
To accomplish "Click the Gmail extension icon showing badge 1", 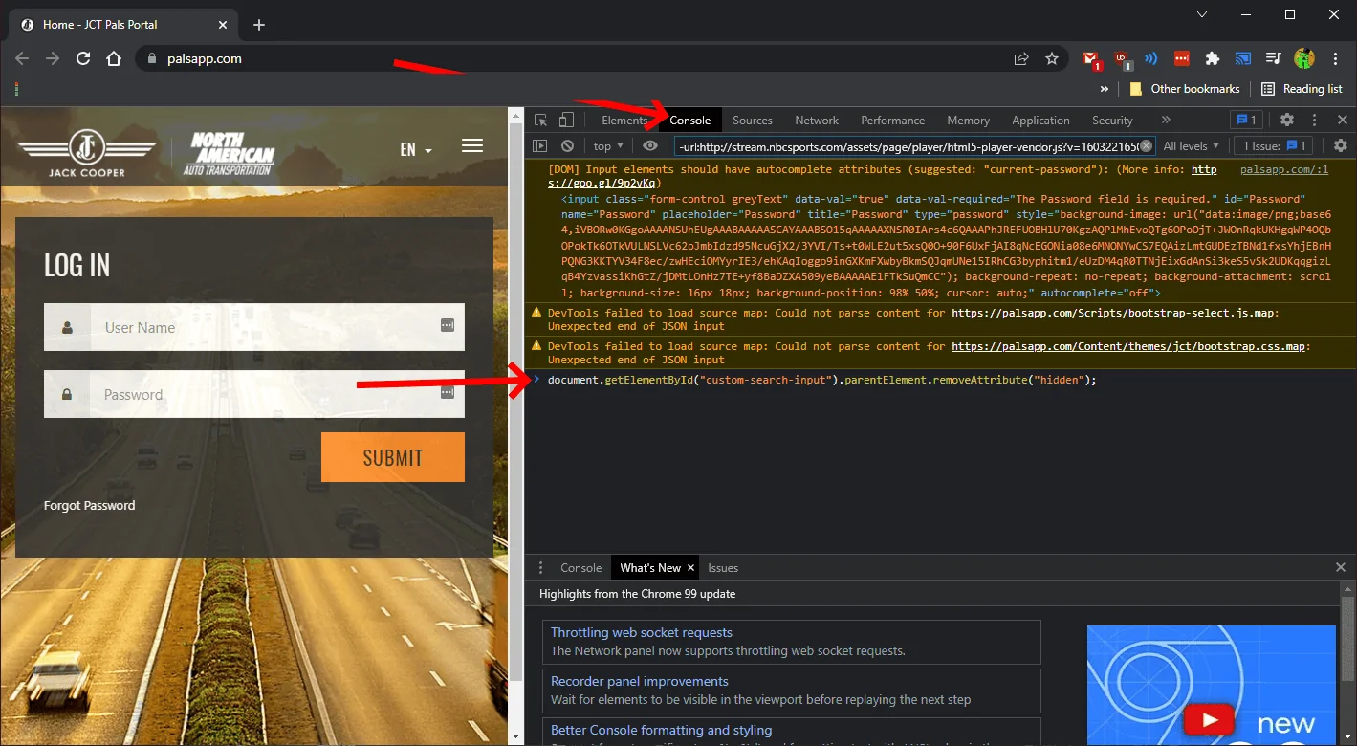I will coord(1091,58).
